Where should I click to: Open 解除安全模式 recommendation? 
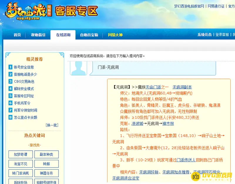click(24, 89)
